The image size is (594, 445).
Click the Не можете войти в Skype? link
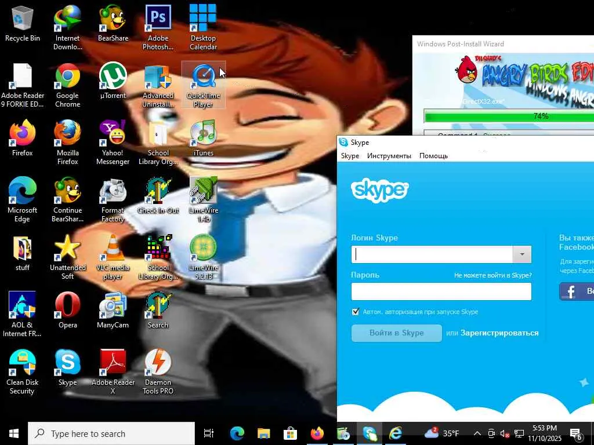[x=493, y=275]
